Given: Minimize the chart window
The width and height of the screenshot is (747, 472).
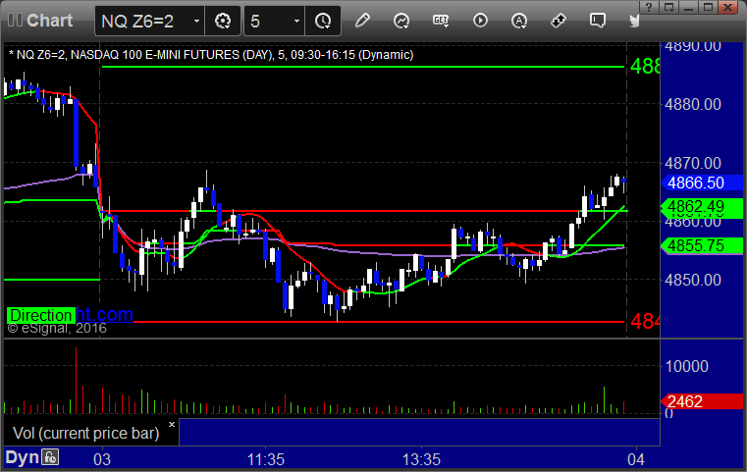Looking at the screenshot, I should click(x=688, y=7).
